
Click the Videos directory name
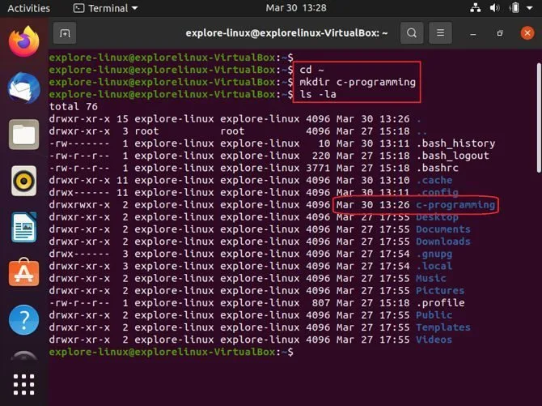pyautogui.click(x=434, y=340)
